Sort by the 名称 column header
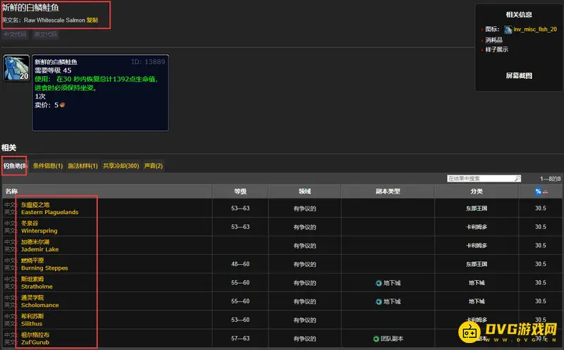This screenshot has height=350, width=564. tap(107, 192)
